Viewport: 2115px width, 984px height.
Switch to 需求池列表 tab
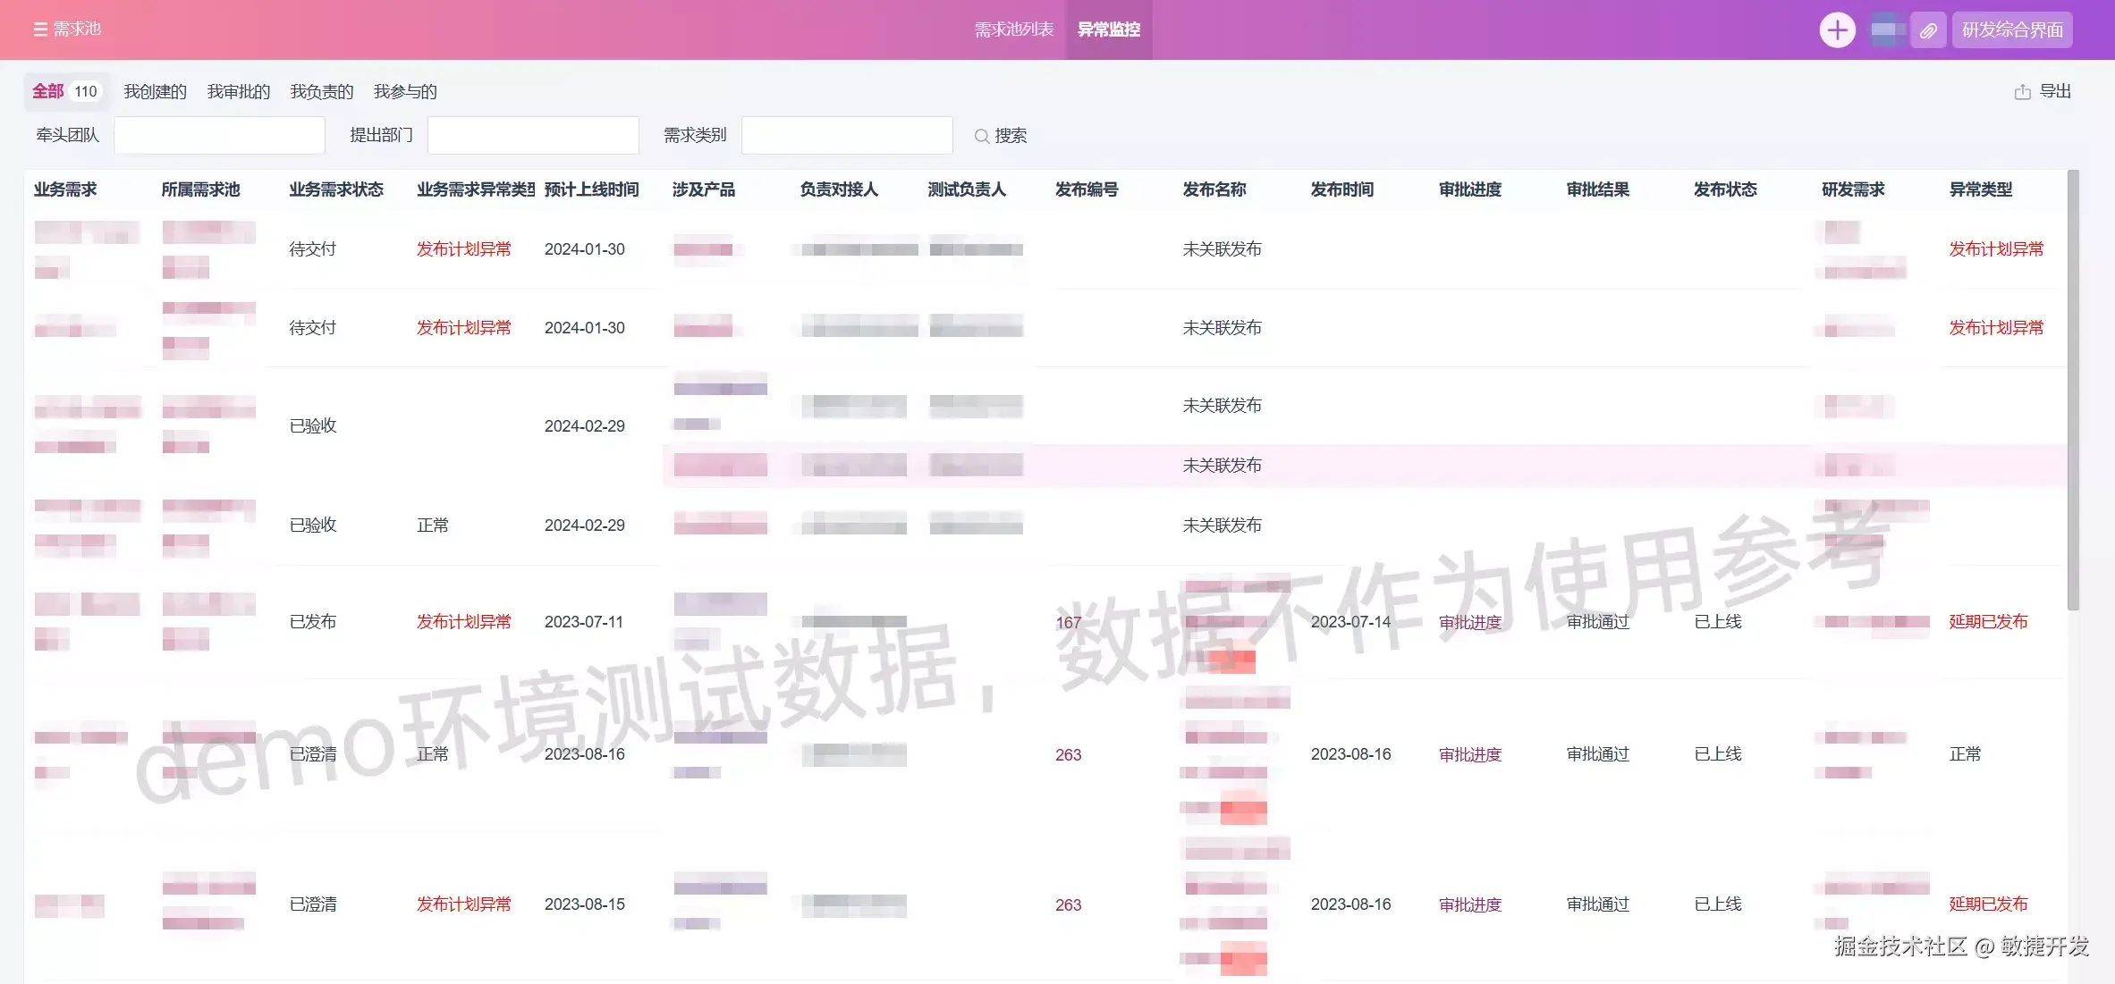(1013, 29)
